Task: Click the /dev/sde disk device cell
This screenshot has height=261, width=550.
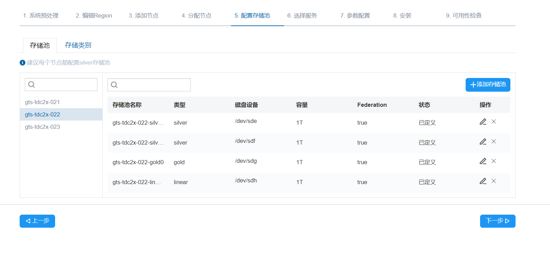Action: click(246, 121)
